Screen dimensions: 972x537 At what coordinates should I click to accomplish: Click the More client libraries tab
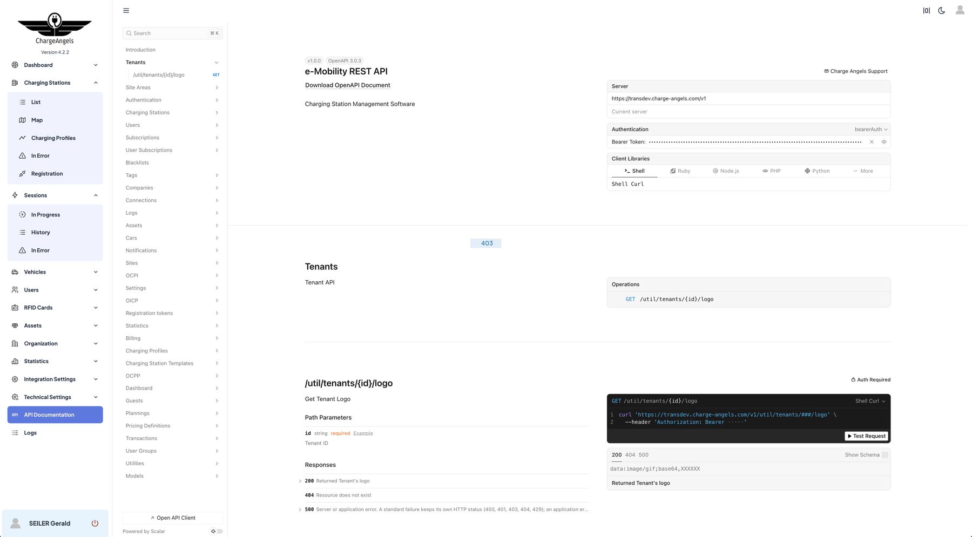pyautogui.click(x=863, y=171)
